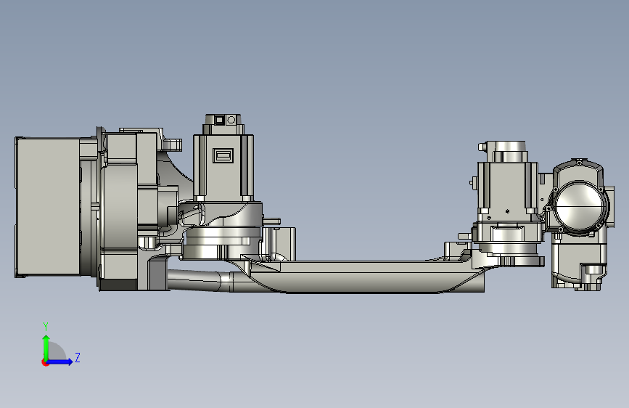Screen dimensions: 629x408
Task: Click the vertical servo motor with connector
Action: pos(223,158)
